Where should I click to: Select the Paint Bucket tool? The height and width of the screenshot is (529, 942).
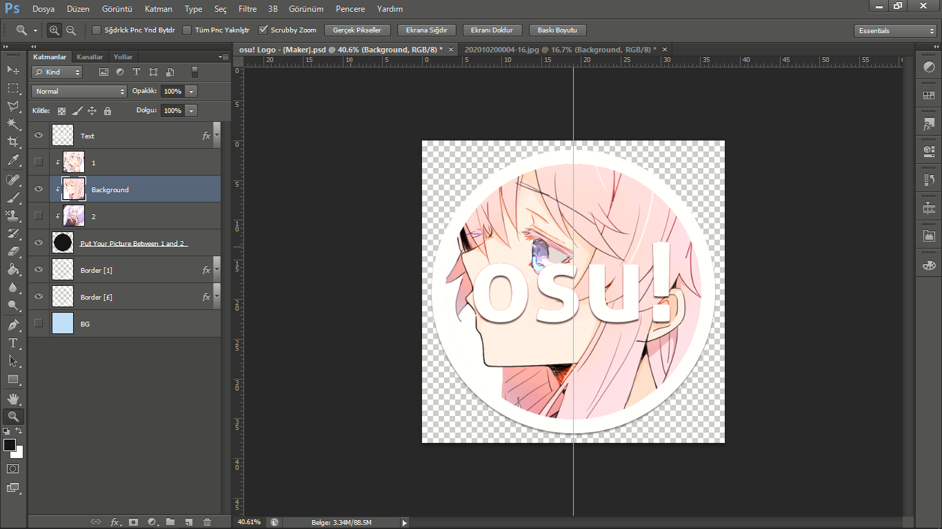point(13,269)
